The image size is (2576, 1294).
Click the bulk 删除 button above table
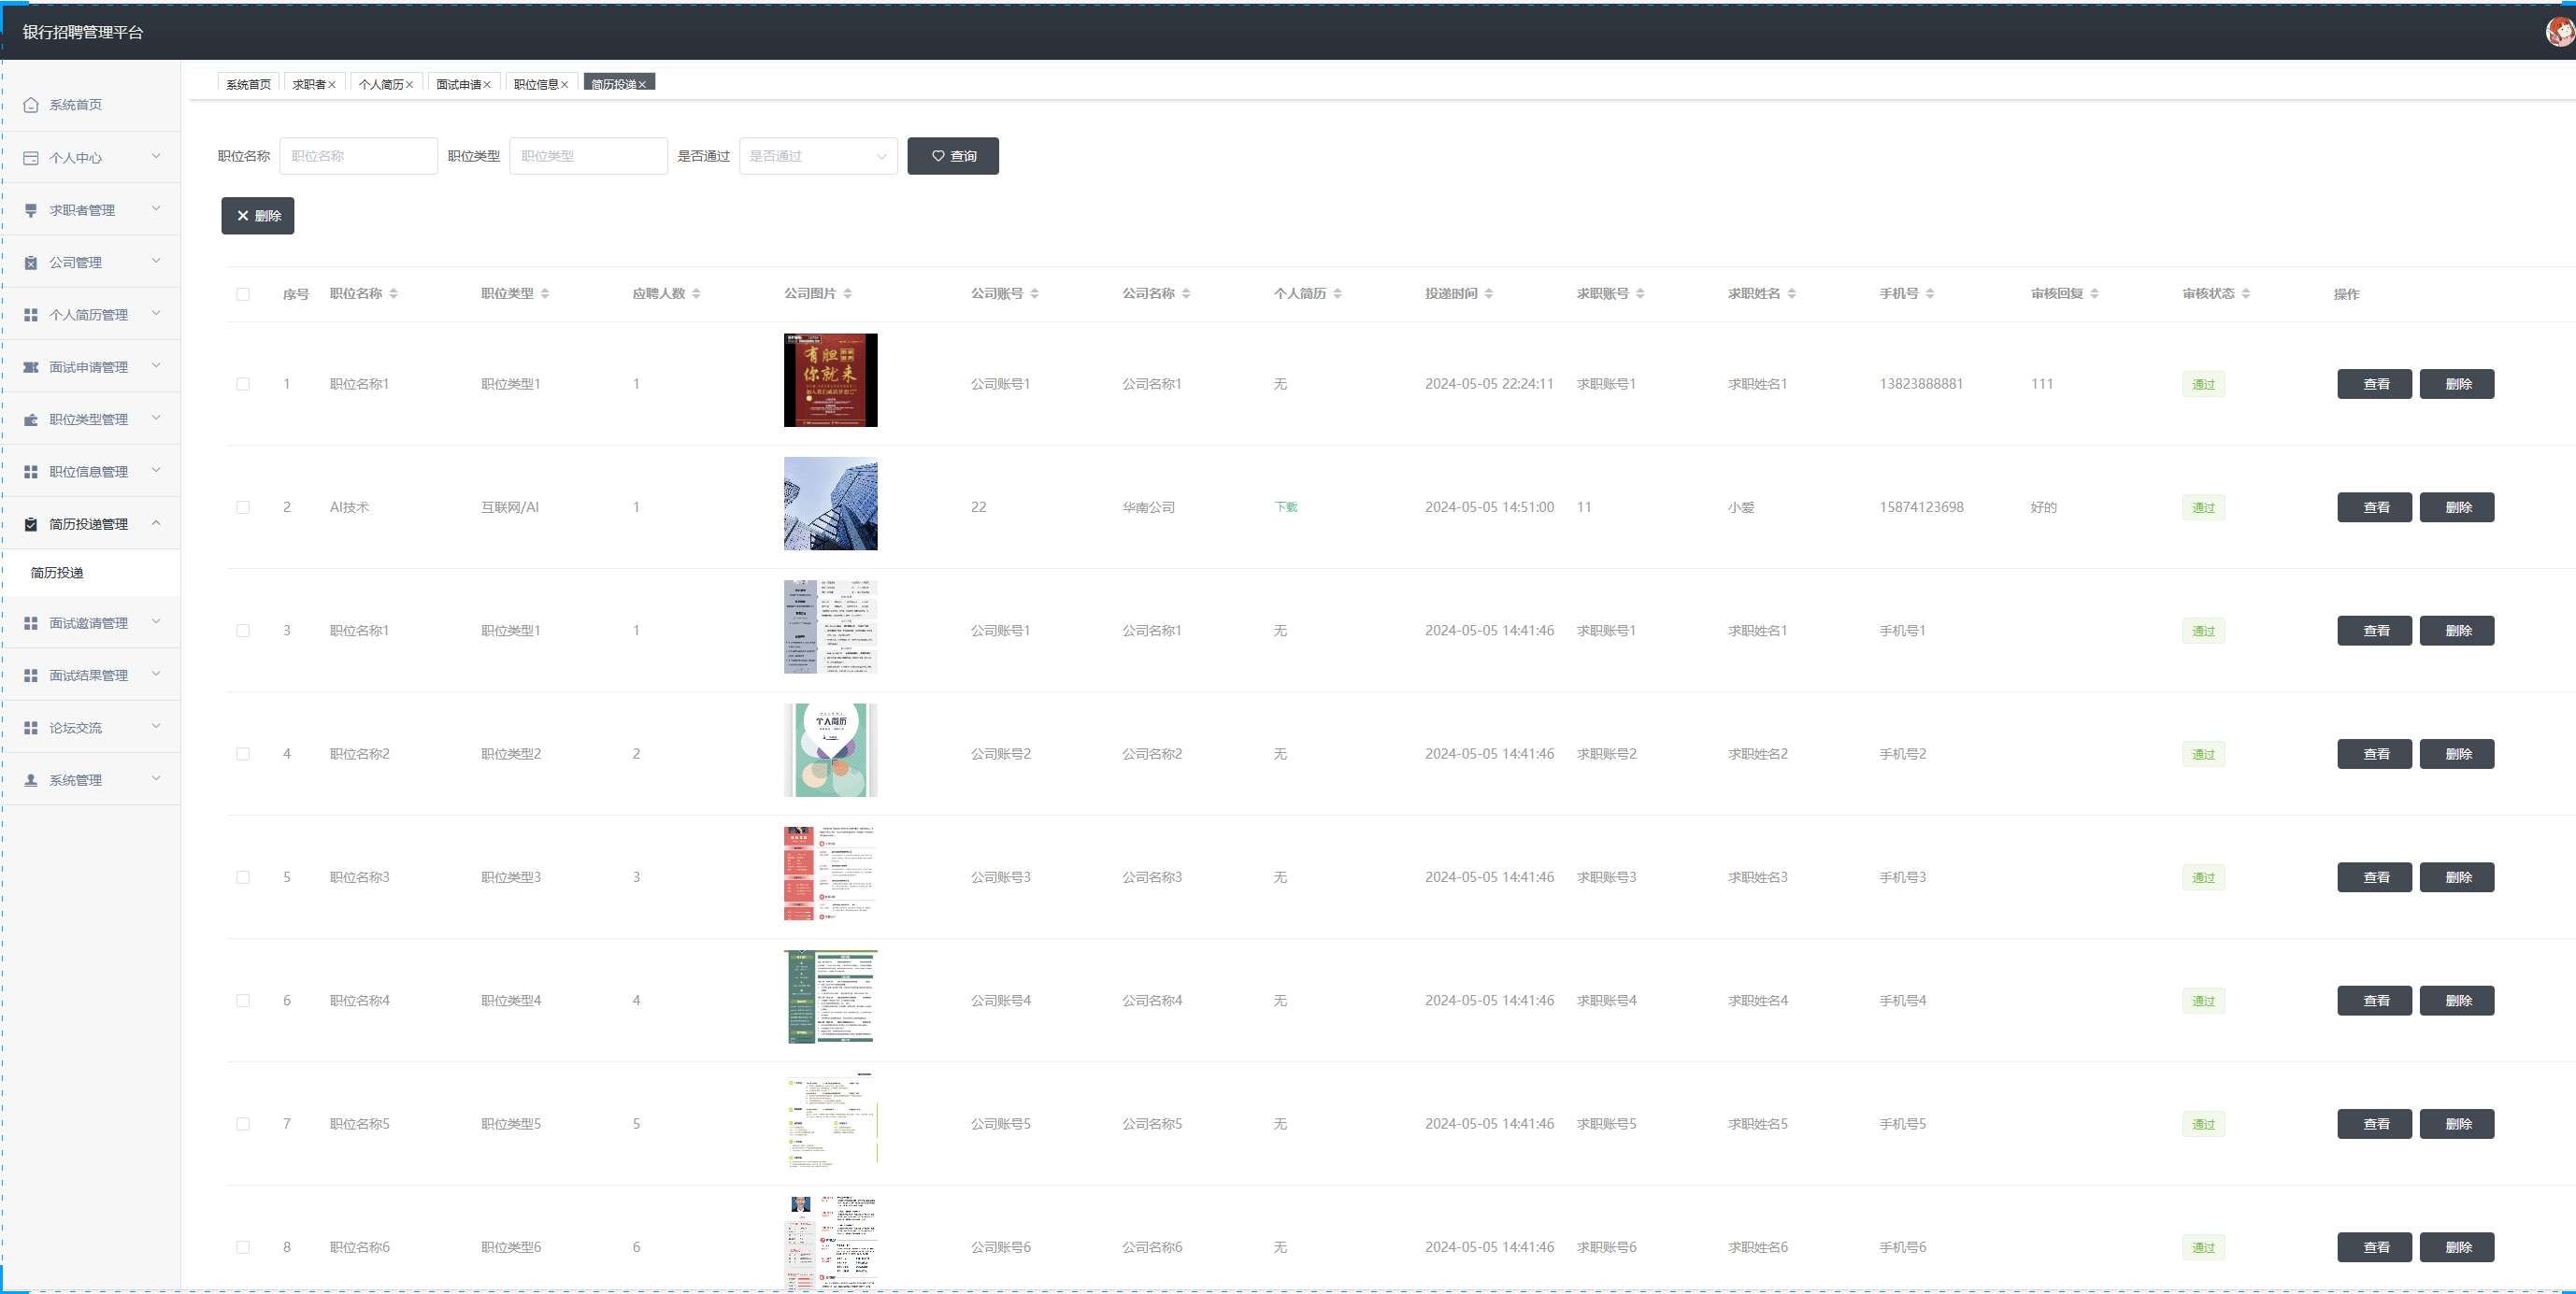coord(258,216)
